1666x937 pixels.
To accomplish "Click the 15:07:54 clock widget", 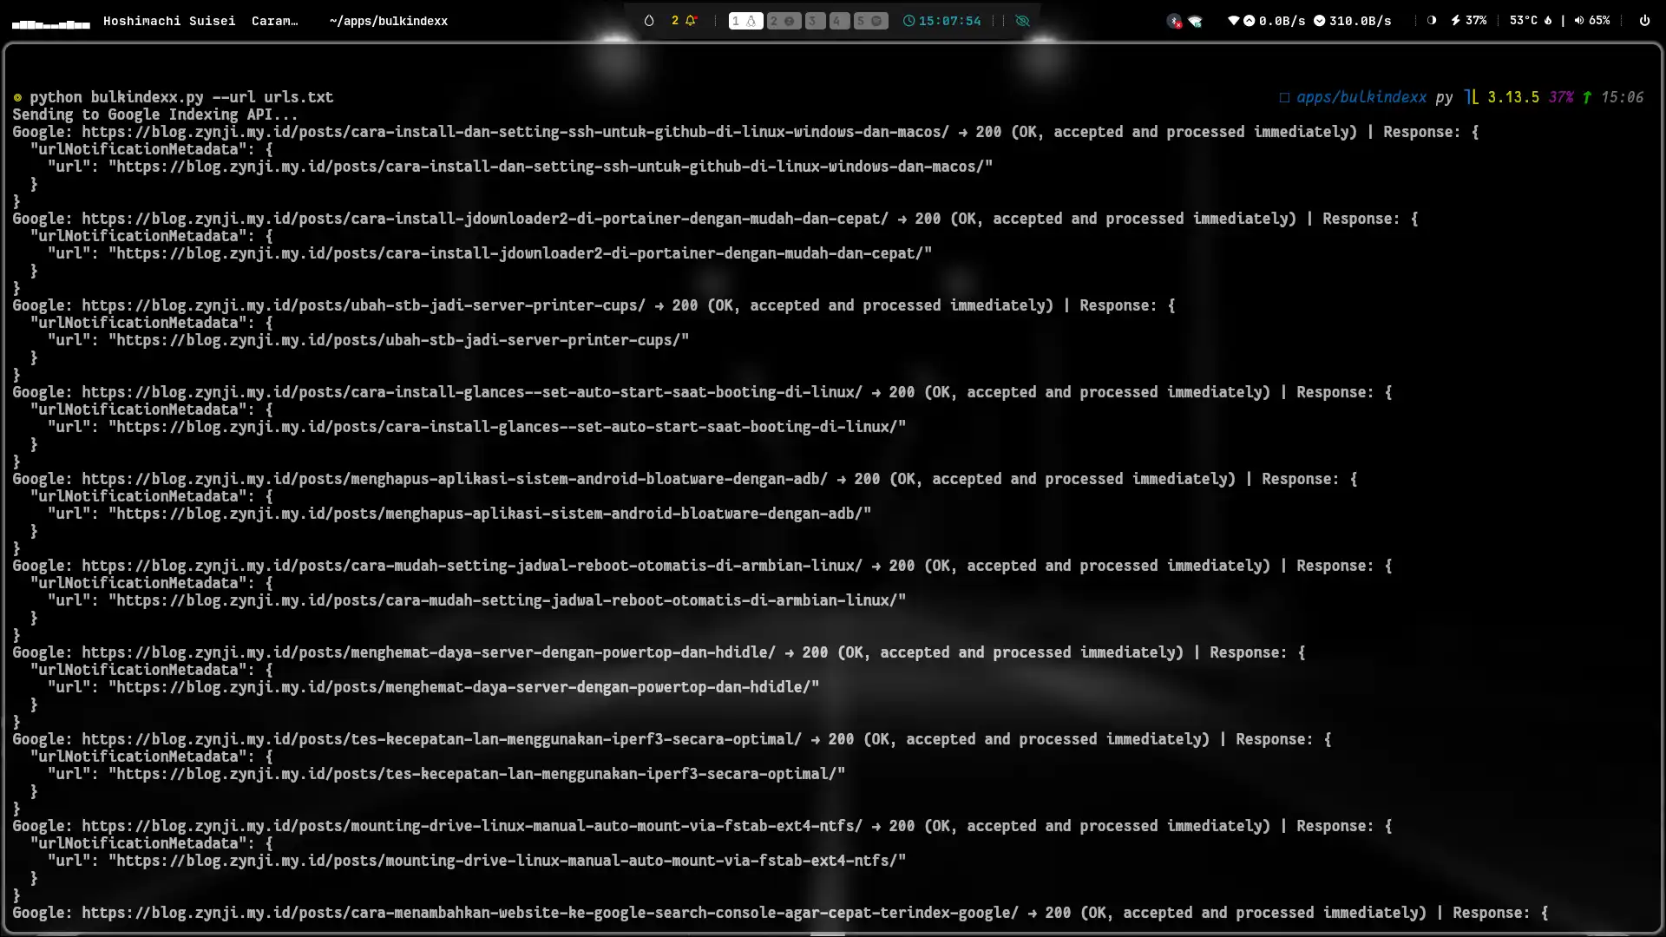I will pos(942,21).
